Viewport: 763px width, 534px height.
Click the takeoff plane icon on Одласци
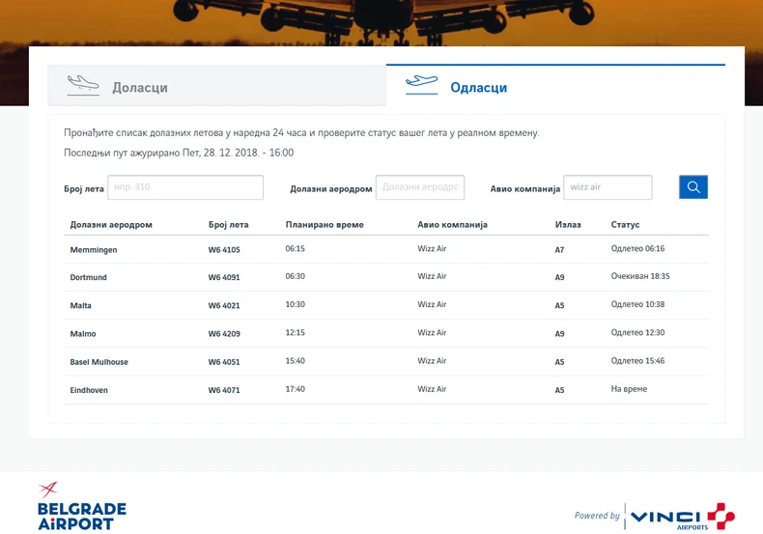coord(421,86)
